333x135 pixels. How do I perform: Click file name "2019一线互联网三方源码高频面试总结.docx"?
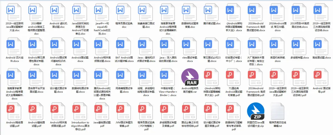point(322,27)
